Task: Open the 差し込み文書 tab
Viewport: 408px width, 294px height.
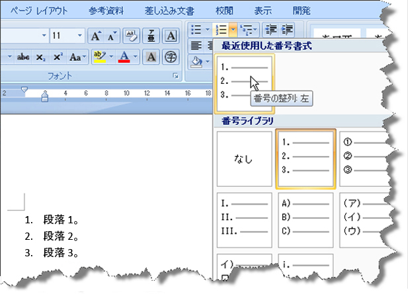Action: point(169,11)
